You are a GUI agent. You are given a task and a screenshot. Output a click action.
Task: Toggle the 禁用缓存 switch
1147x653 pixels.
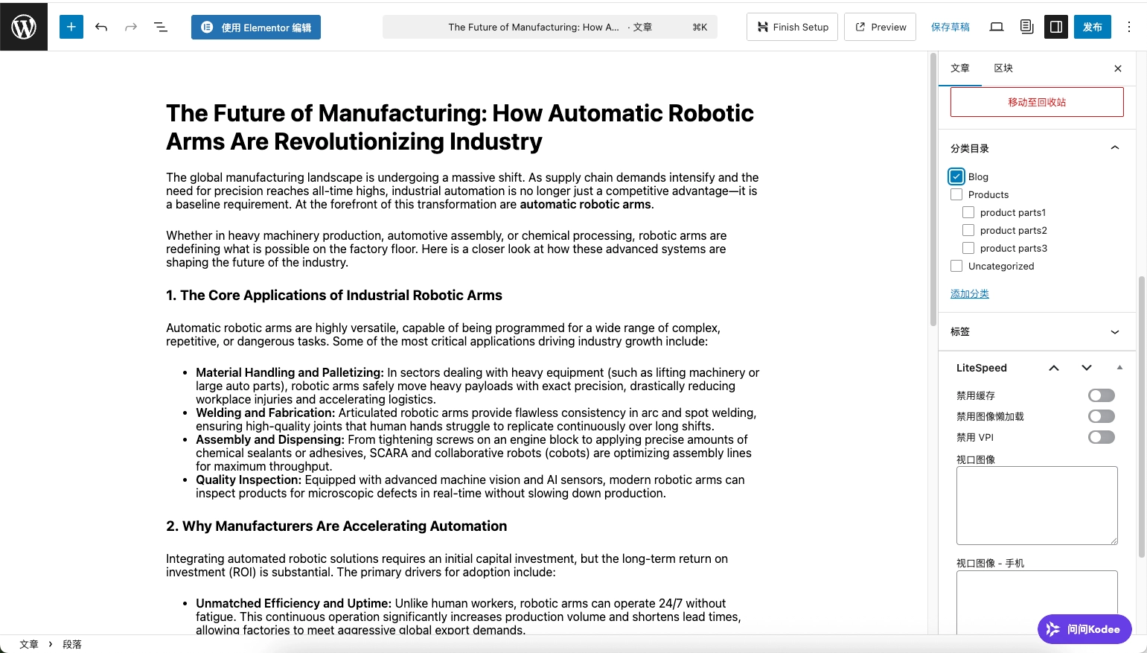[1102, 395]
